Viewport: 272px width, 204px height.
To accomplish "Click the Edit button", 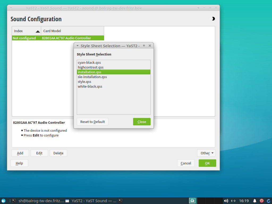I will pos(39,153).
